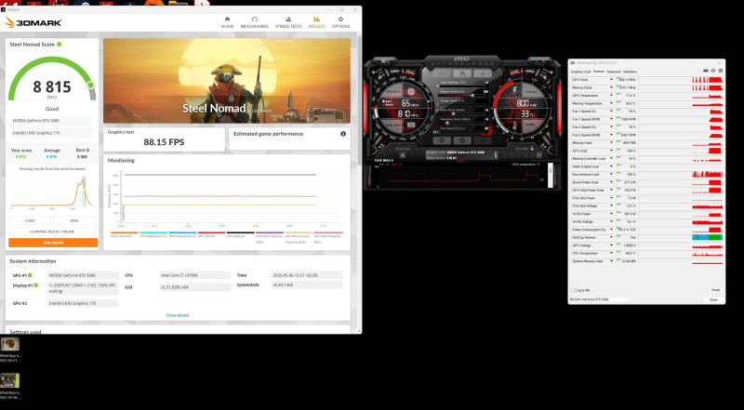
Task: Open 3DMark Options tab
Action: tap(340, 21)
